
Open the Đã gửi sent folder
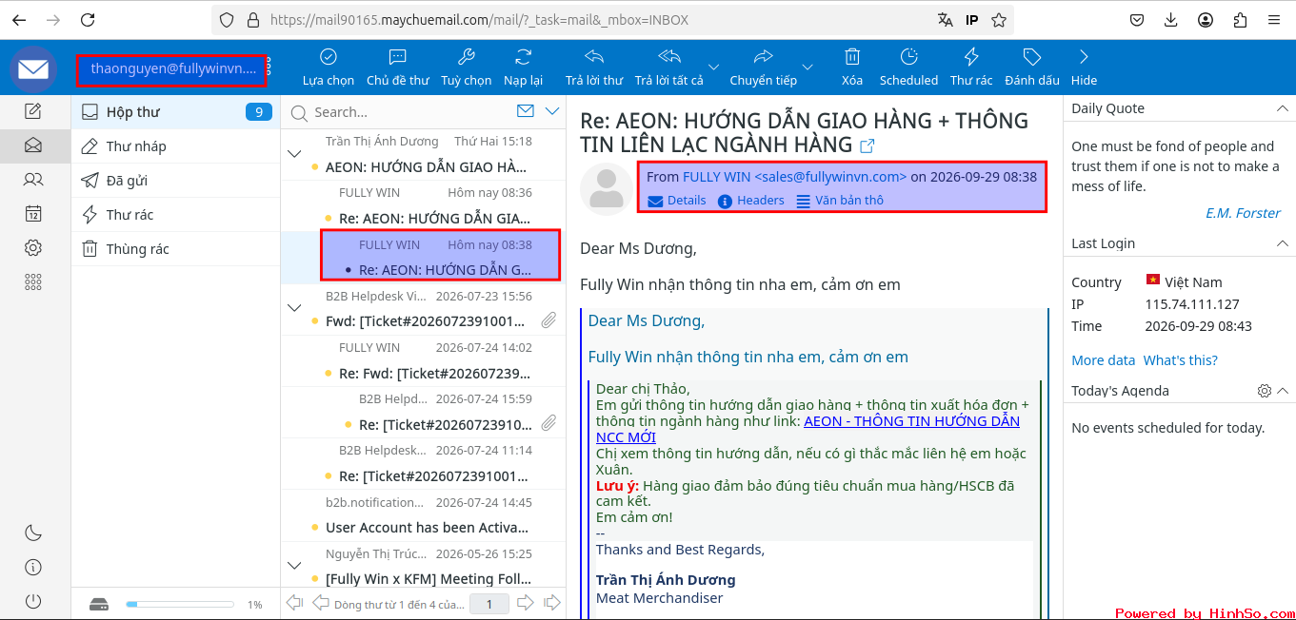(x=176, y=181)
